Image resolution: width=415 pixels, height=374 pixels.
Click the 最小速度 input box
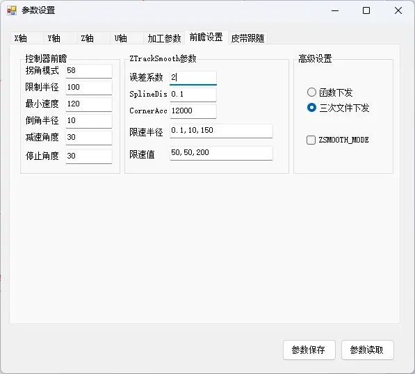coord(89,104)
